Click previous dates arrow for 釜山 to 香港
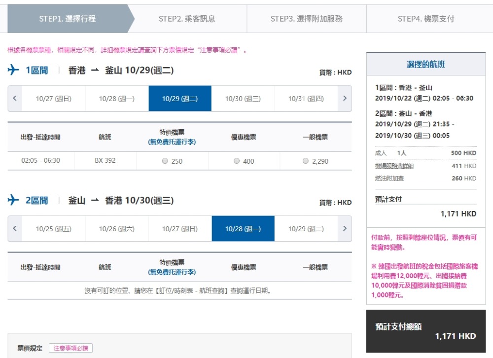This screenshot has width=493, height=358. click(x=15, y=228)
